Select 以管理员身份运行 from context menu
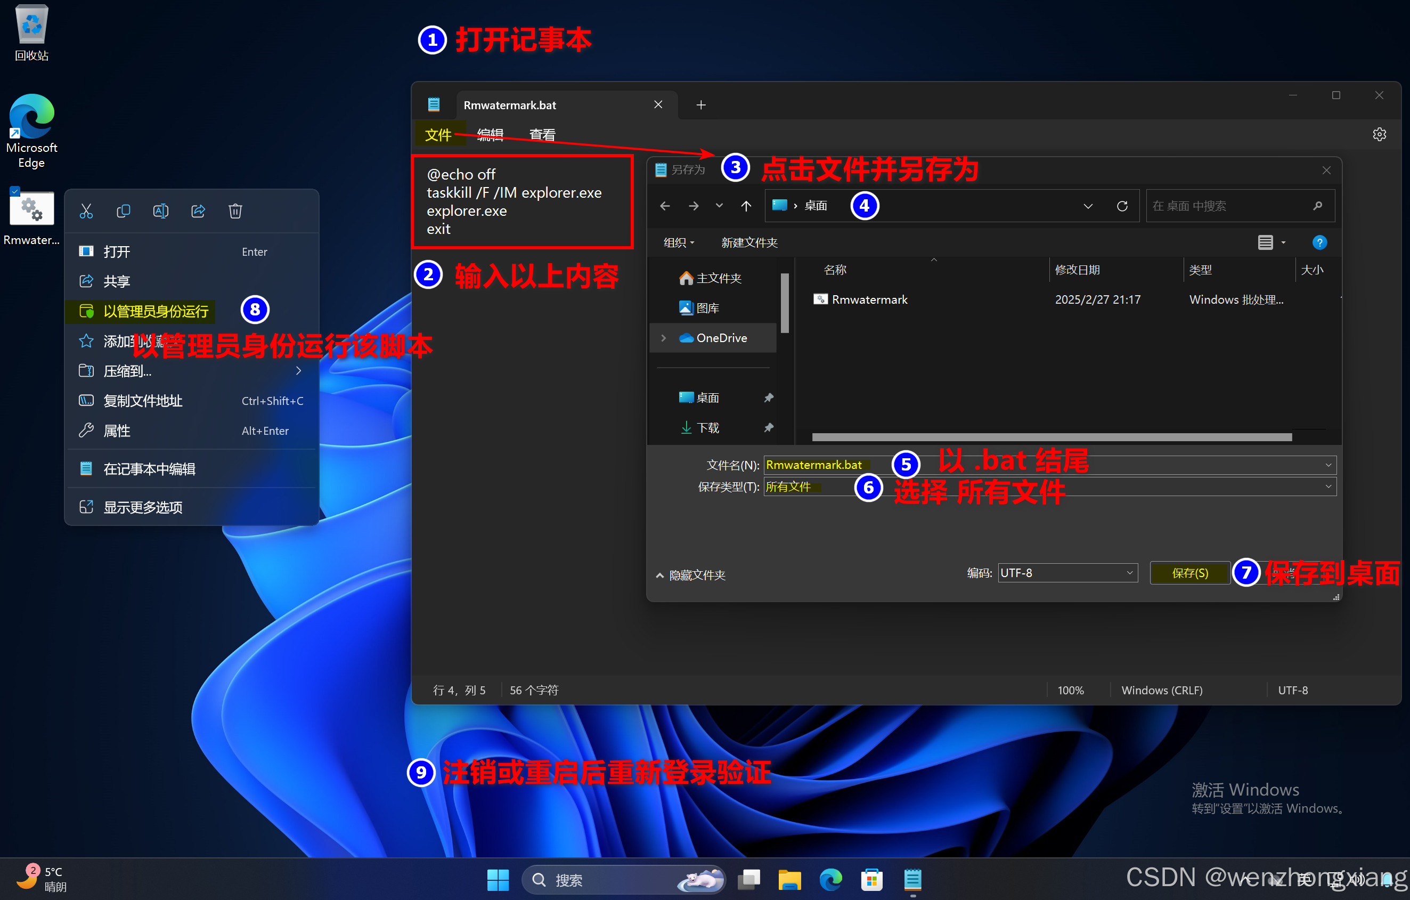 [x=156, y=311]
